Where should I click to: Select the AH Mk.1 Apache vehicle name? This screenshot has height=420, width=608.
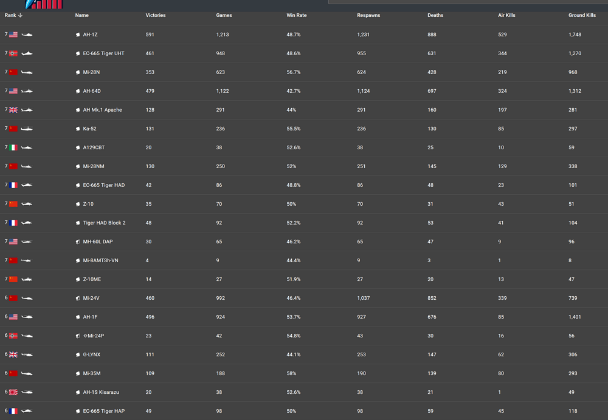tap(102, 110)
